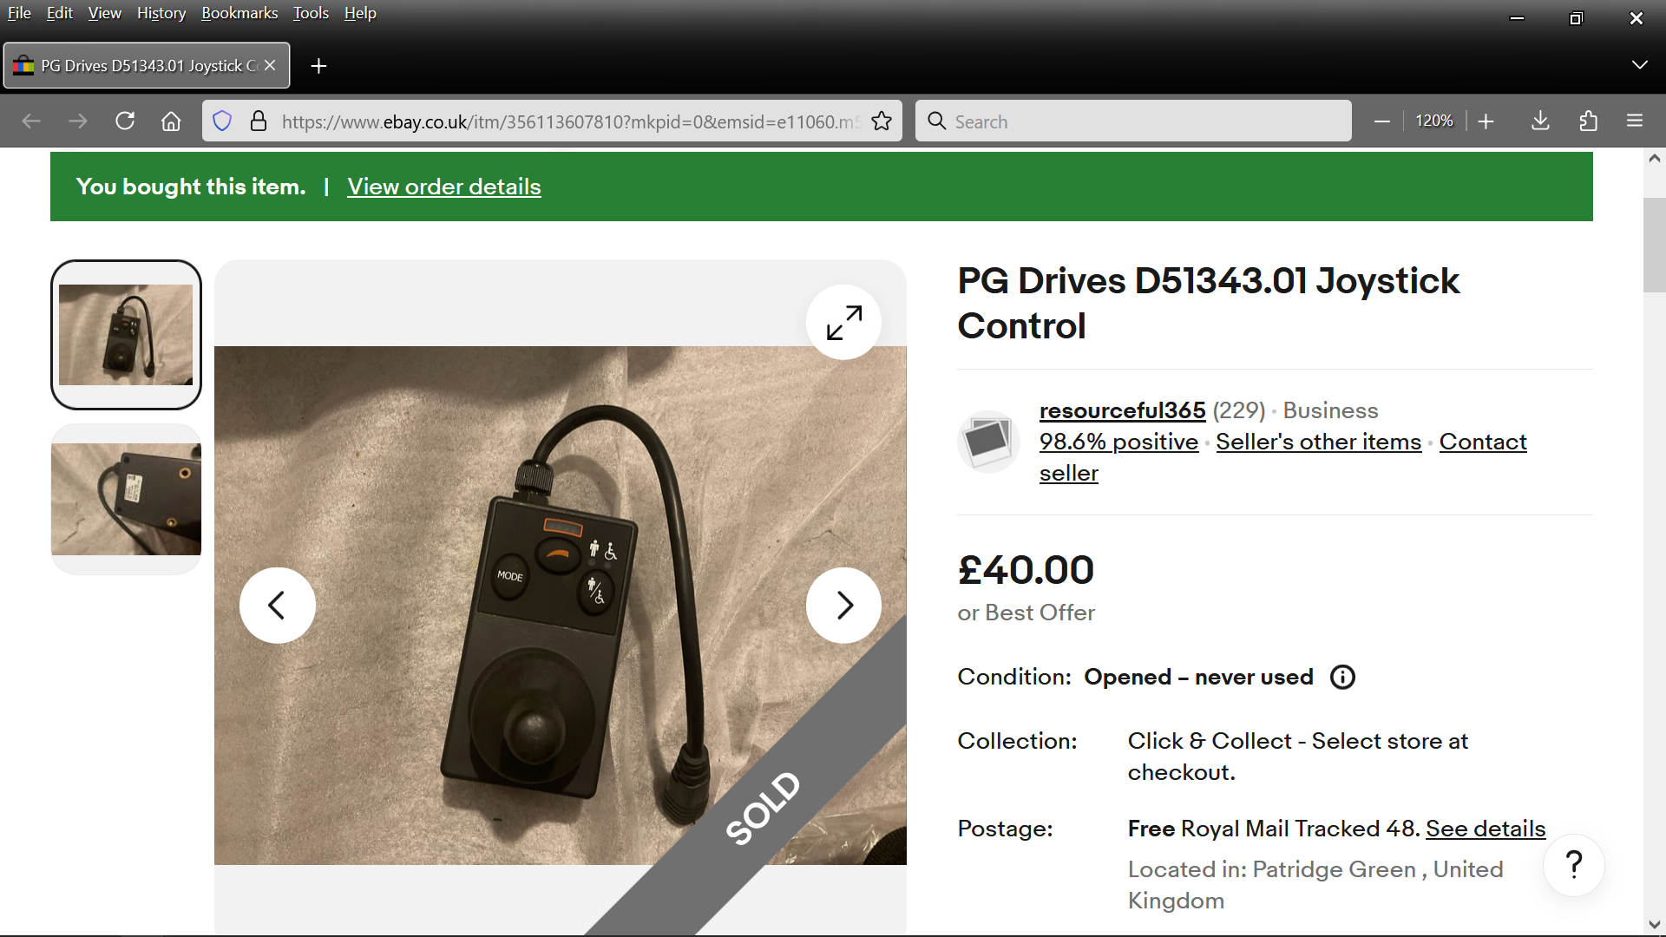Click the tracking protection shield icon

(x=222, y=121)
